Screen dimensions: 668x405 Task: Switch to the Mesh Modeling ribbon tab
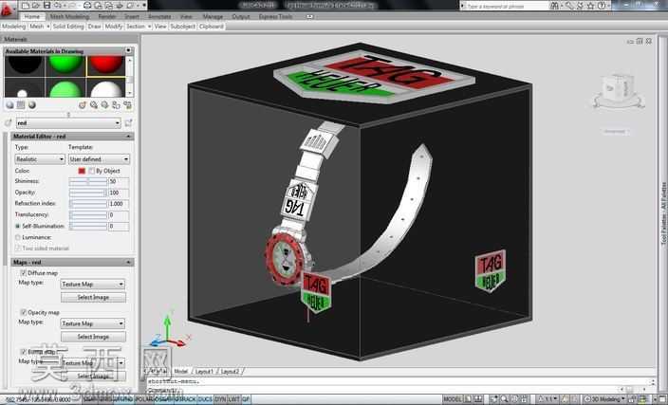point(69,17)
